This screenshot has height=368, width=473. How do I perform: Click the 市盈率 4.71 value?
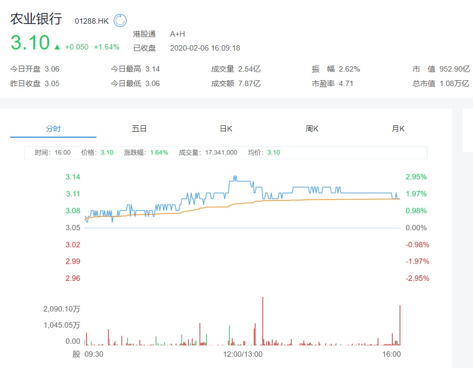[346, 83]
